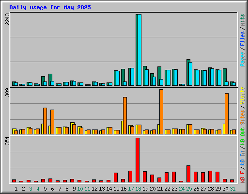
Task: Click the day 8 axis label
Action: point(67,189)
